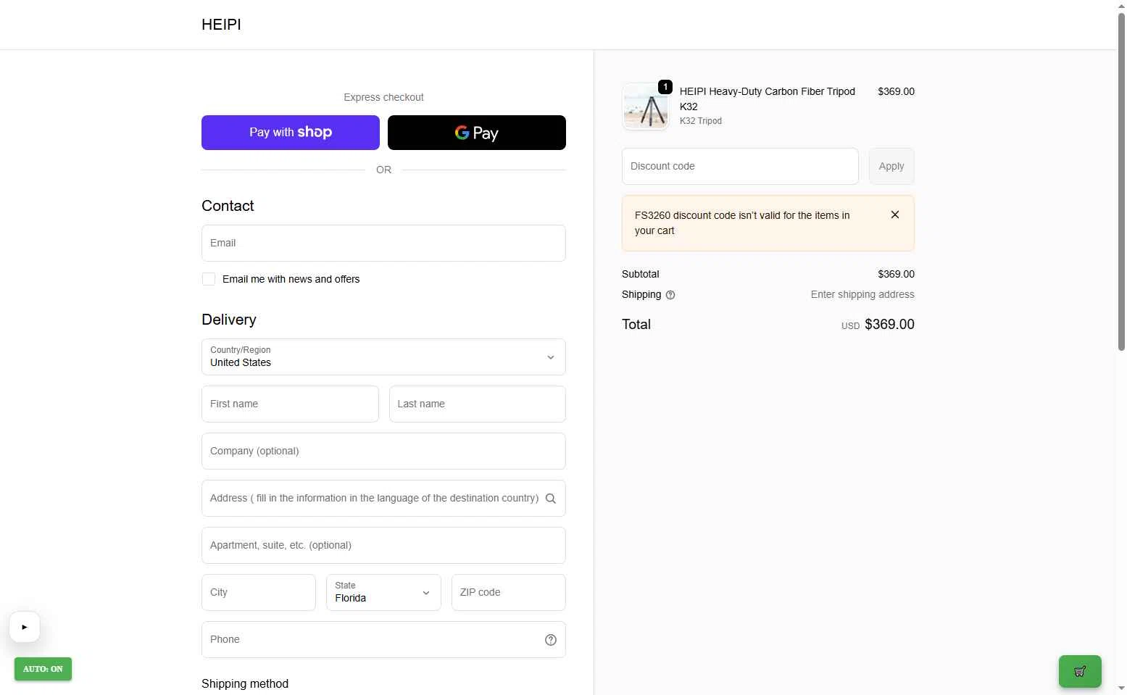
Task: Click the Address input field
Action: point(383,498)
